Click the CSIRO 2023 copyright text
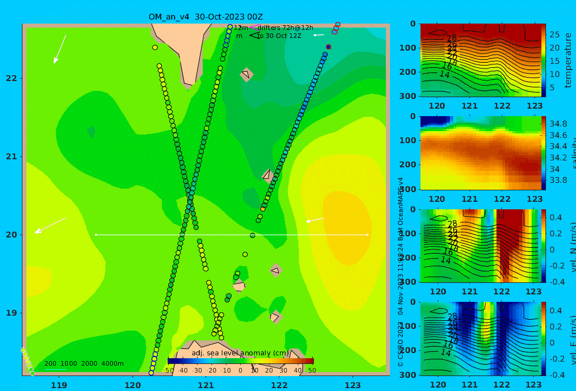Viewport: 576px width, 391px height. tap(400, 344)
